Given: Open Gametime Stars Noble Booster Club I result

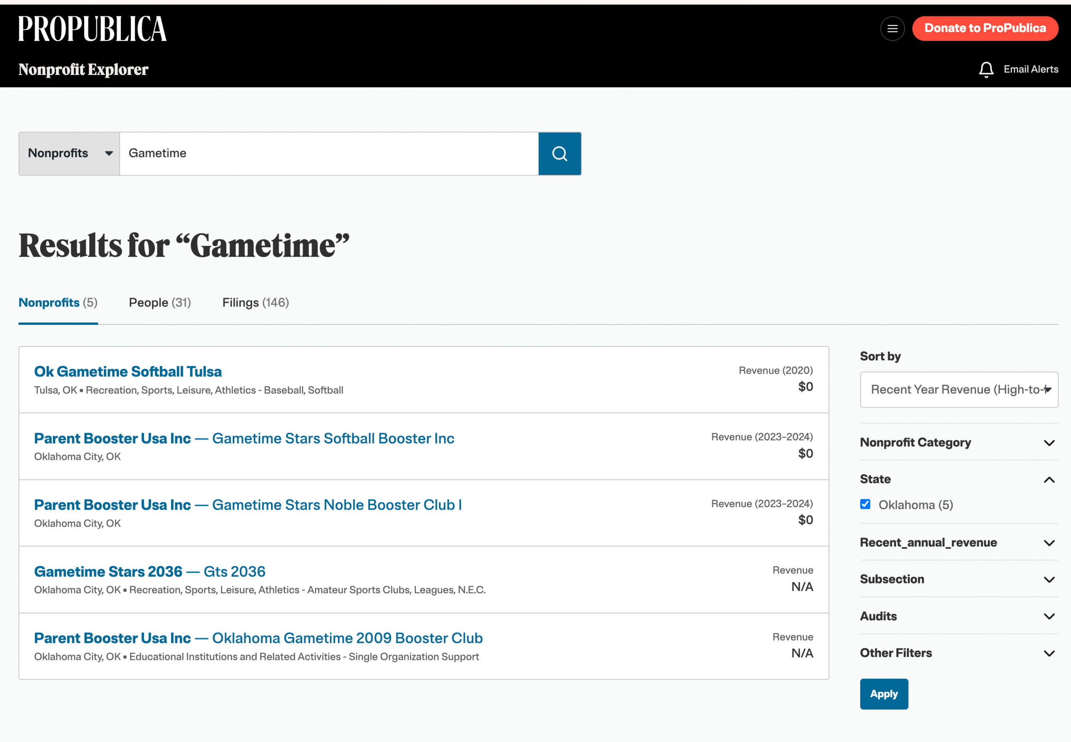Looking at the screenshot, I should point(248,505).
